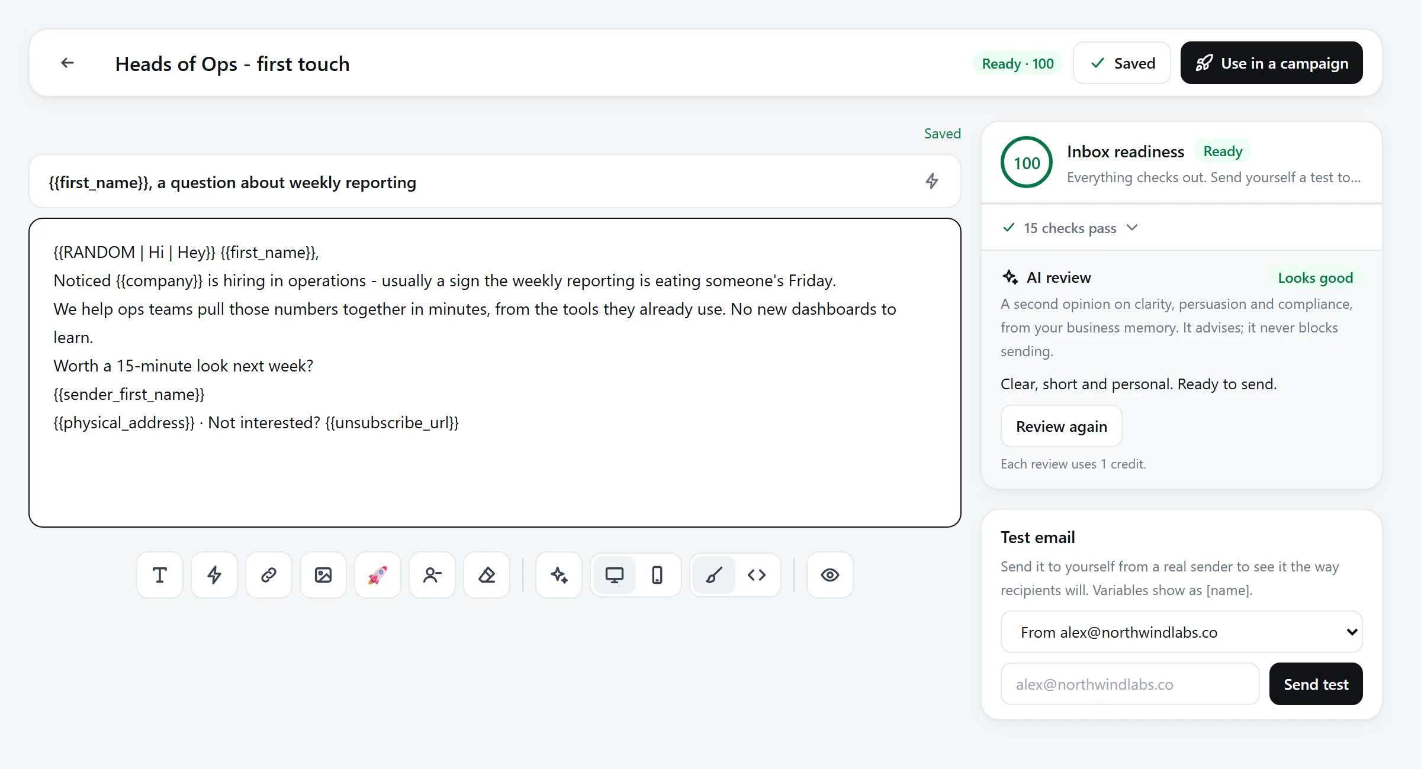Click Use in a campaign button
The height and width of the screenshot is (769, 1421).
[x=1272, y=63]
